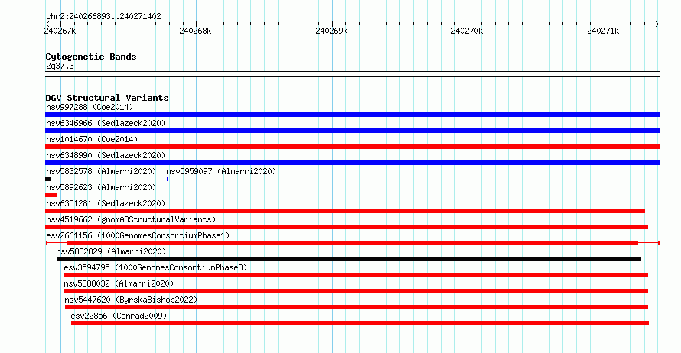
Task: Select the blue bar for nsv997288
Action: (352, 115)
